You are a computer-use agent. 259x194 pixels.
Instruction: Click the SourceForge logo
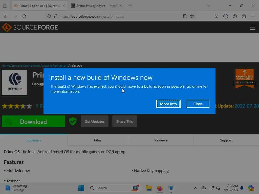[x=30, y=27]
